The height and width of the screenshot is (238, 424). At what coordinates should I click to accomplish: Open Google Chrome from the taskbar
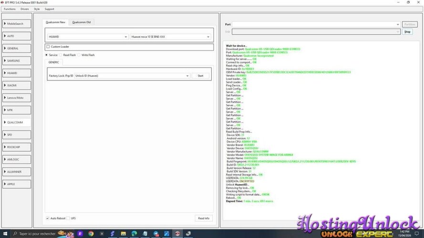(91, 234)
